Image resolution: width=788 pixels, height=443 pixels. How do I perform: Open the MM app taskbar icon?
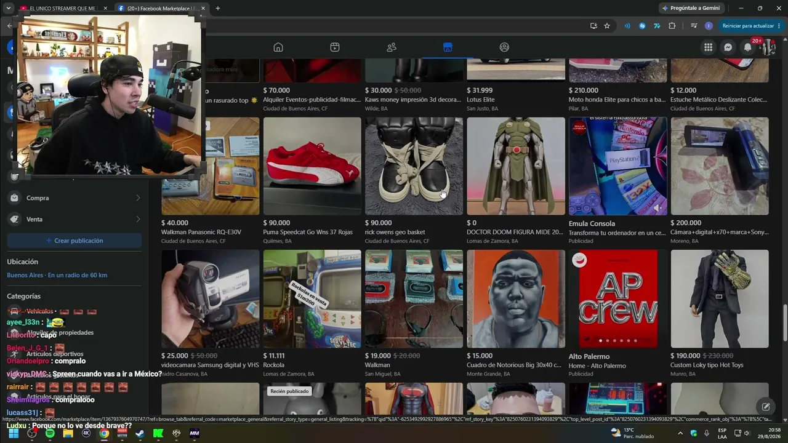tap(195, 433)
